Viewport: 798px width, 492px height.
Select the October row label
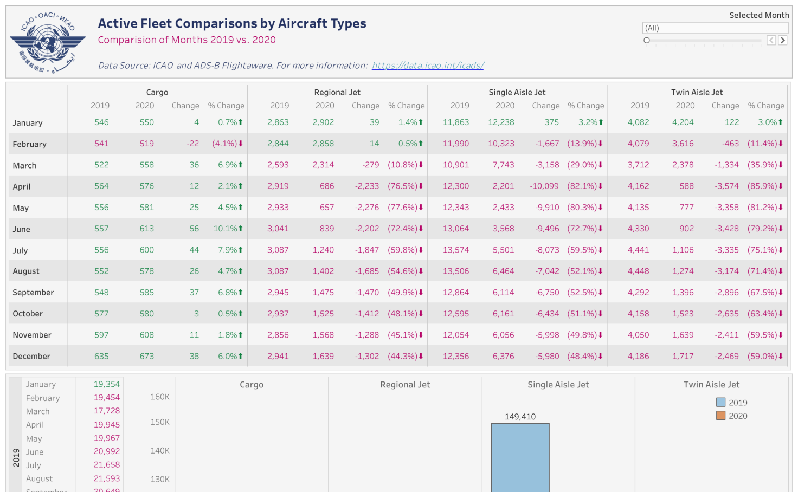28,314
